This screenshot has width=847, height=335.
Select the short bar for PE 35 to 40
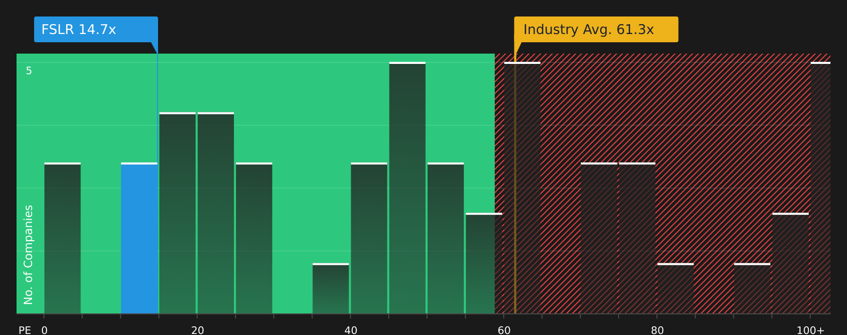click(331, 289)
